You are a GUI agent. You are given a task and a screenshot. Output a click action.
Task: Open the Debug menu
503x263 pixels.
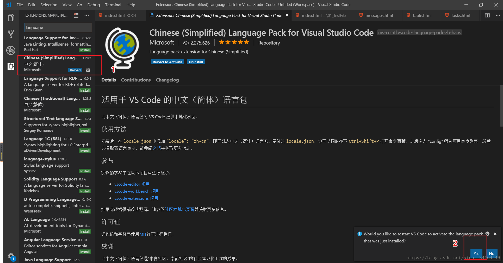point(94,5)
